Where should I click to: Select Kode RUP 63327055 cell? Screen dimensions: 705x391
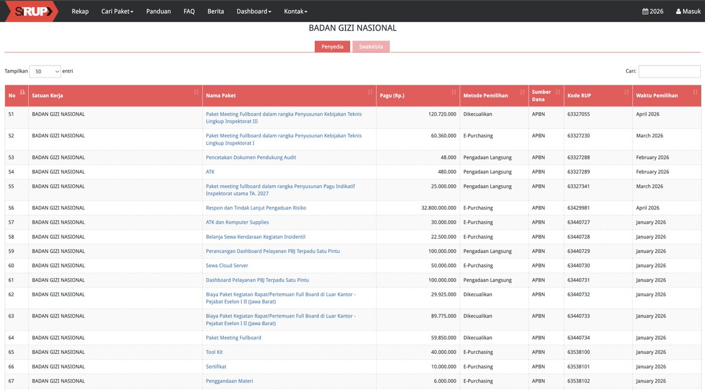point(579,114)
